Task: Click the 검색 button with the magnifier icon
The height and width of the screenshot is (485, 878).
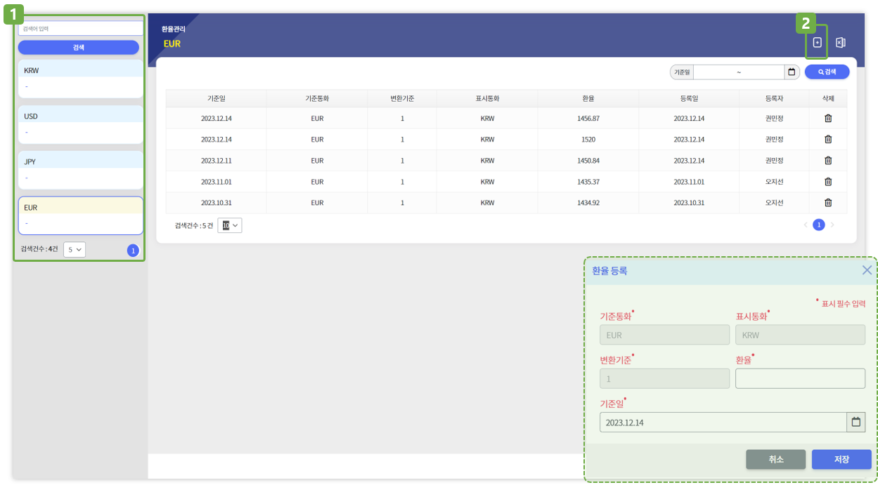Action: 827,72
